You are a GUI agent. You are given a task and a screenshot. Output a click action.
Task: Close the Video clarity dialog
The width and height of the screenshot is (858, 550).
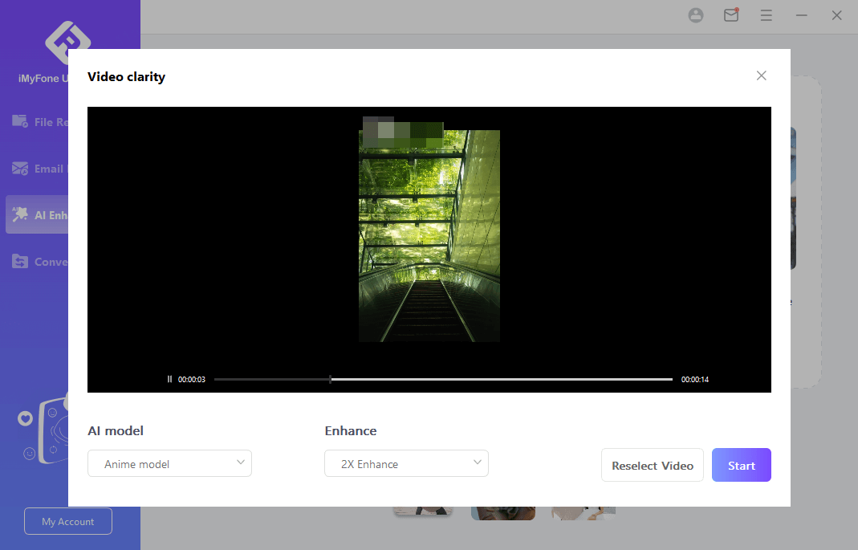[761, 75]
